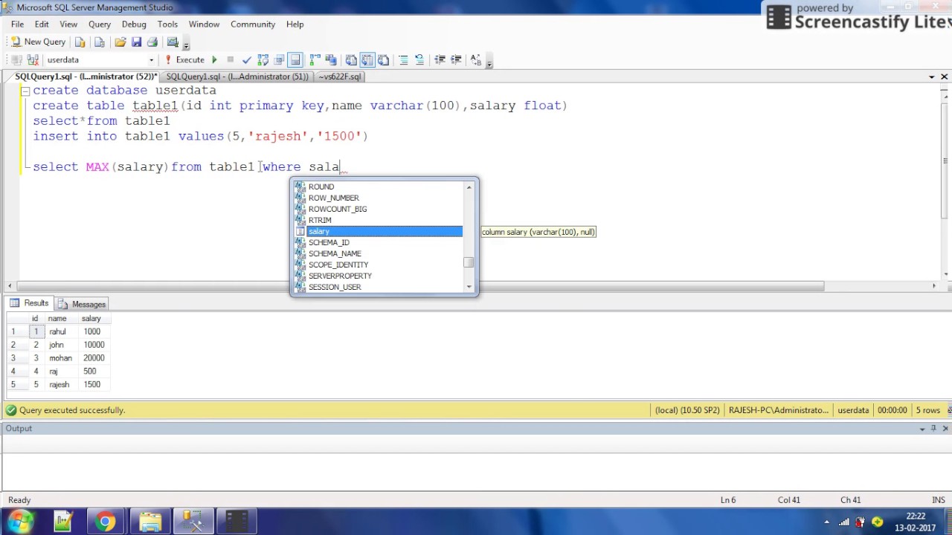Choose RTRIM from the IntelliSense list
952x535 pixels.
tap(379, 221)
